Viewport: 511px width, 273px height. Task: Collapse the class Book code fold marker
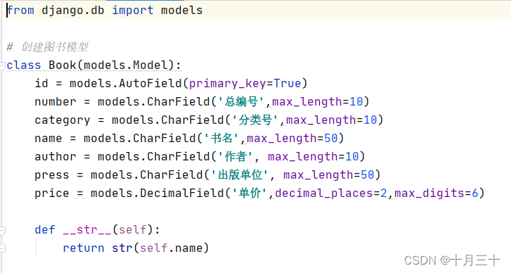(2, 65)
